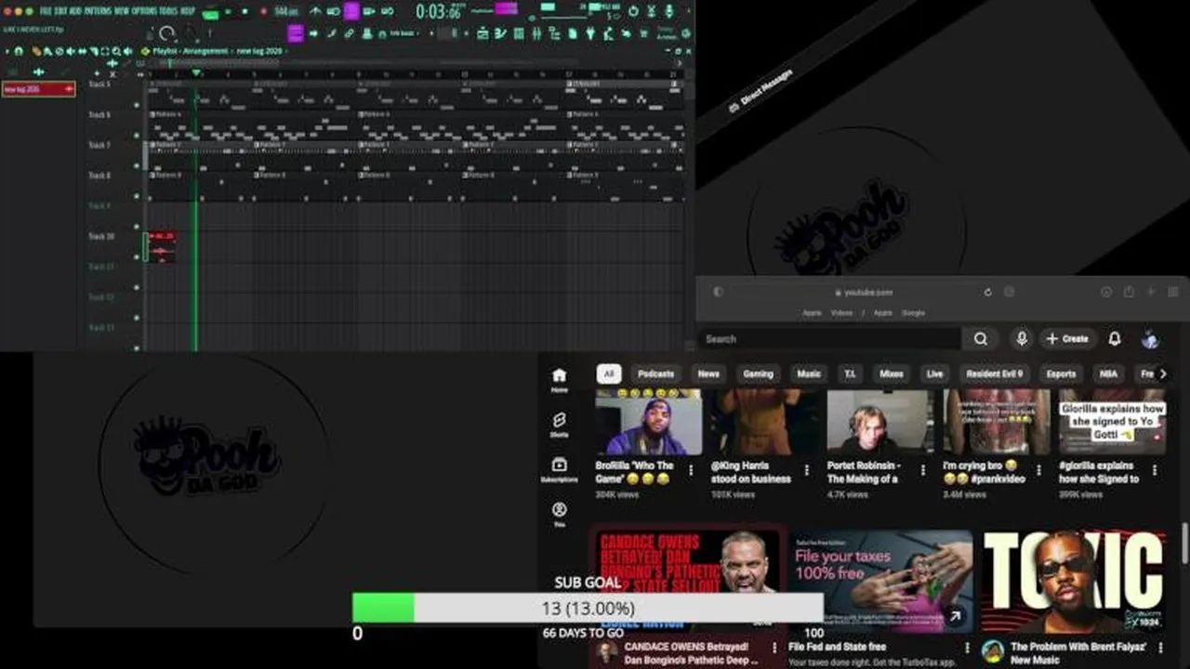Go to YouTube Home in sidebar
1190x669 pixels.
pyautogui.click(x=559, y=380)
